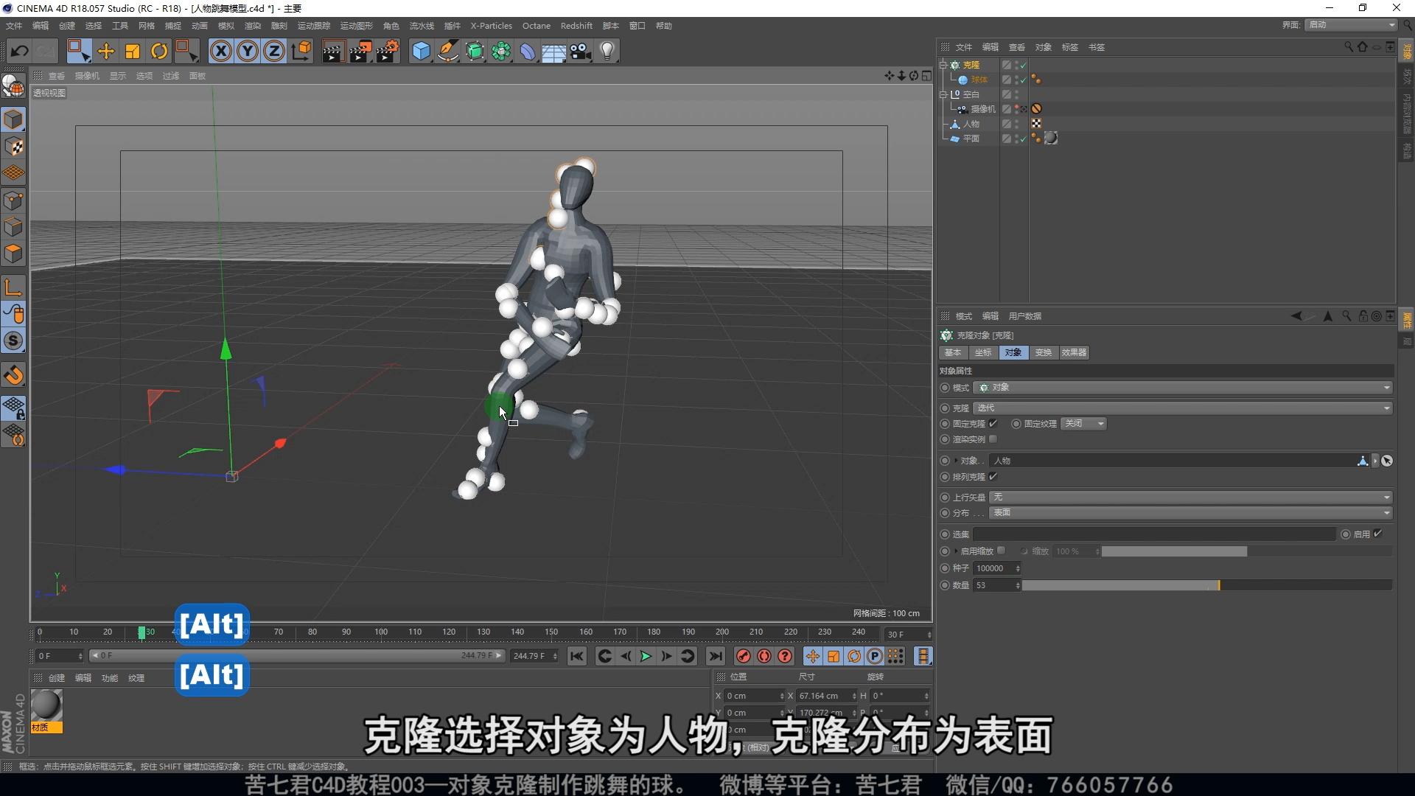
Task: Switch to 效果器 tab
Action: point(1074,353)
